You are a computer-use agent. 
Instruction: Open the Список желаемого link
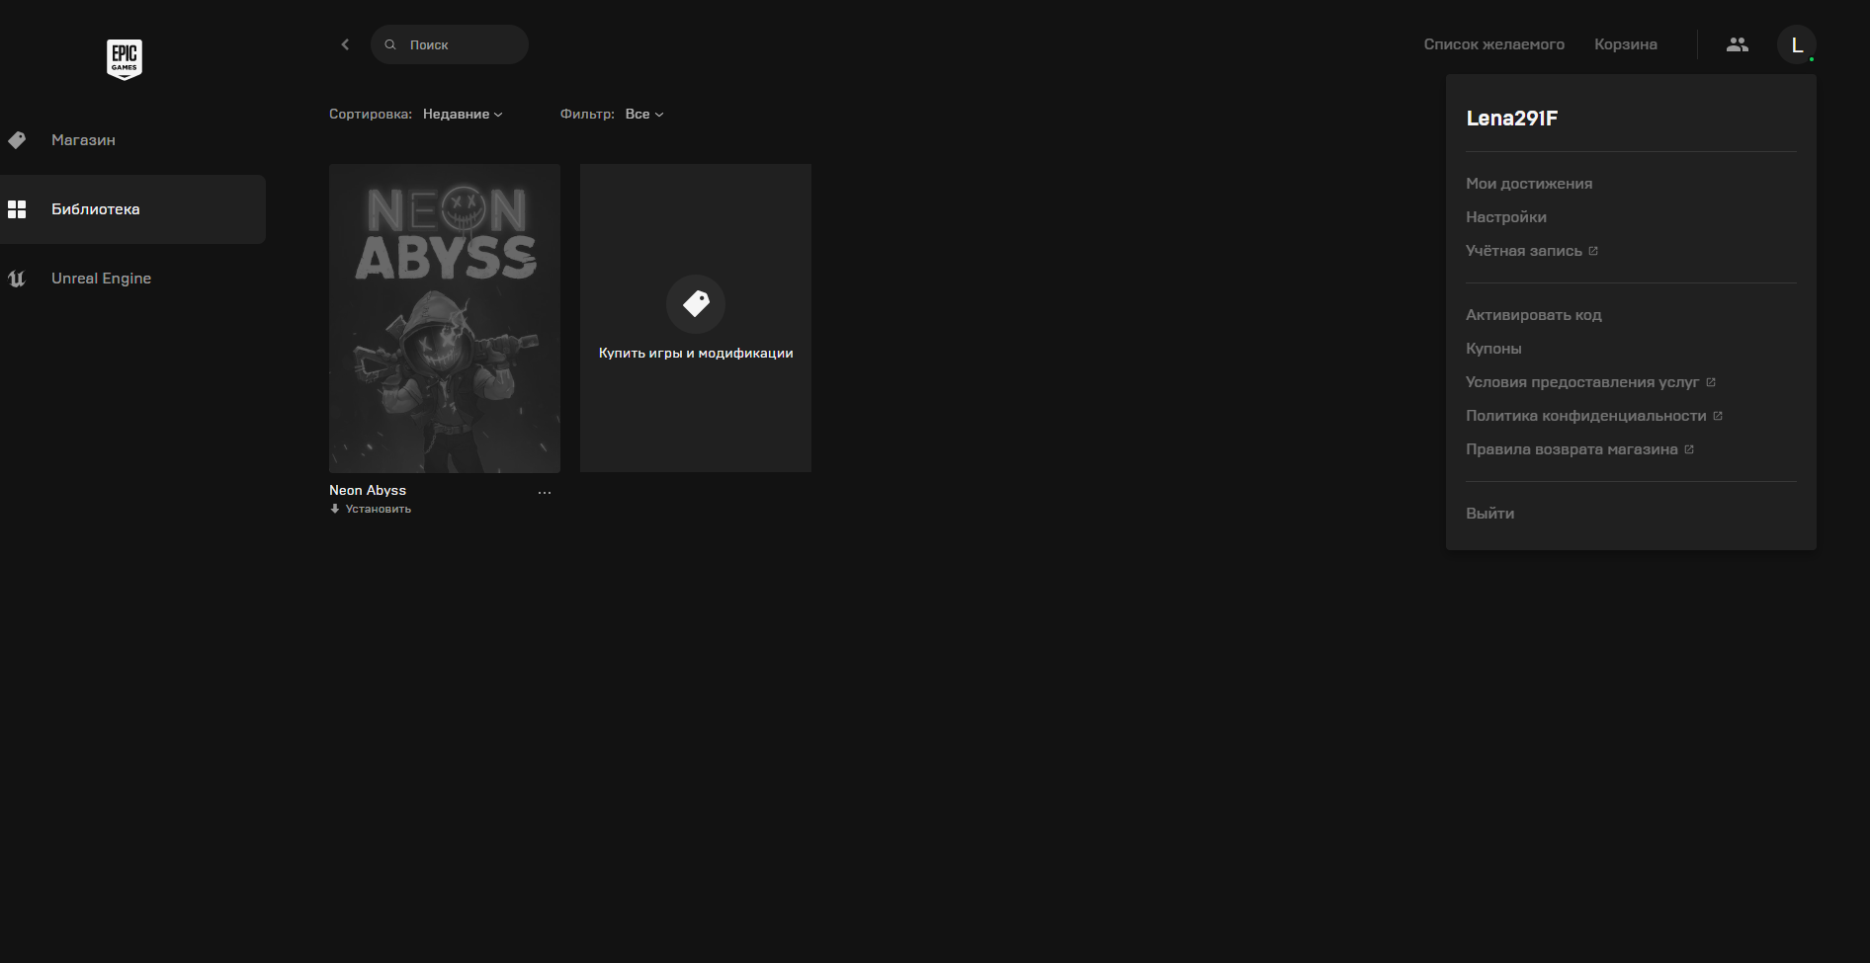coord(1493,44)
